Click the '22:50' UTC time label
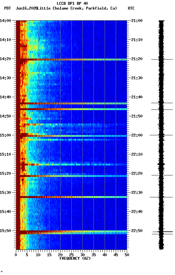Image resolution: width=175 pixels, height=275 pixels. (137, 231)
